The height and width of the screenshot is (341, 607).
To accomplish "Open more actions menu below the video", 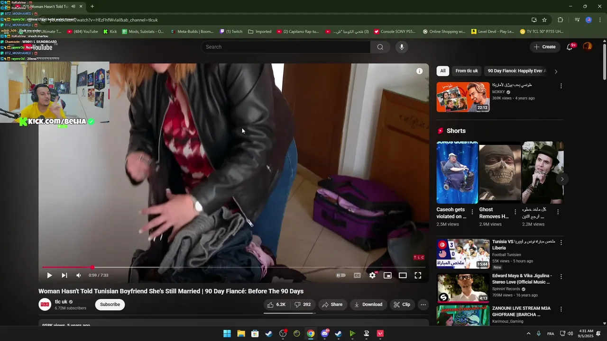I will tap(423, 305).
